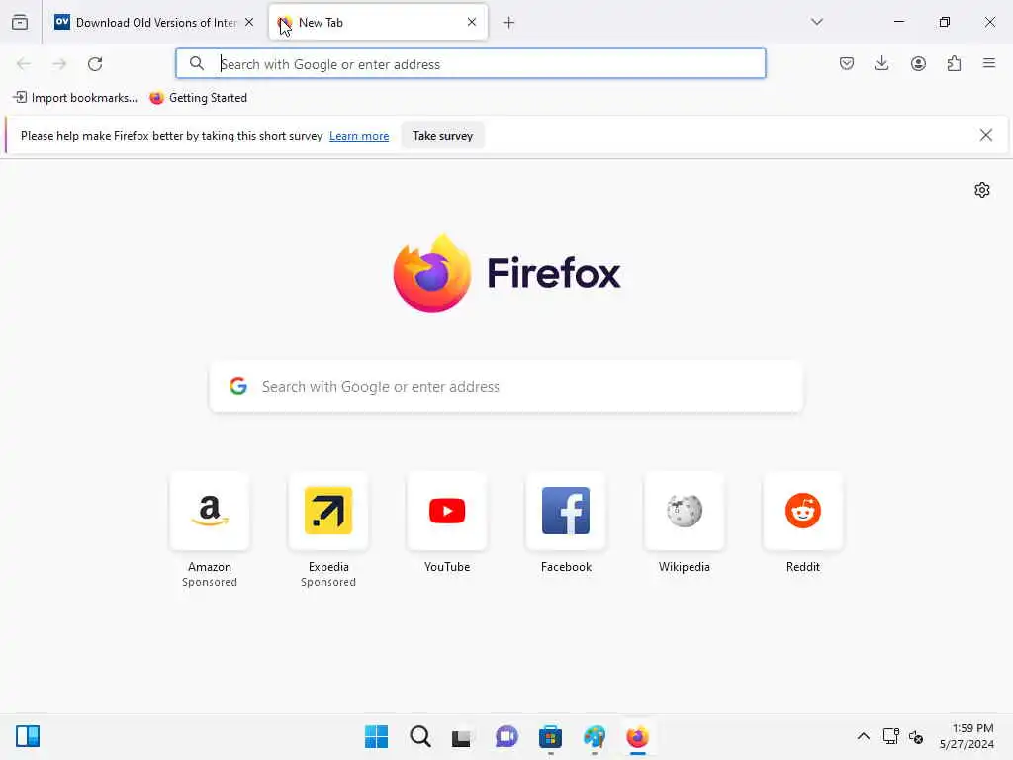The image size is (1013, 760).
Task: Open Microsoft Store from taskbar
Action: [550, 736]
